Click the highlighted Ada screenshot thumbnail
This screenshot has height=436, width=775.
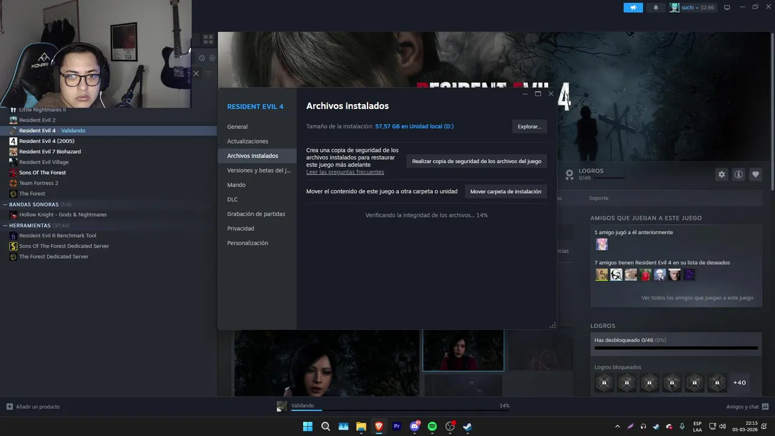[463, 350]
